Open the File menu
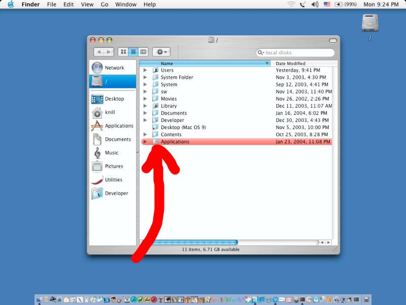 pos(52,5)
